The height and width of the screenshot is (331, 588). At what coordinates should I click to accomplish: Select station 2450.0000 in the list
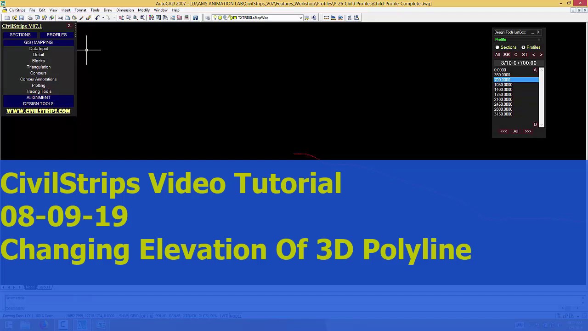coord(516,104)
